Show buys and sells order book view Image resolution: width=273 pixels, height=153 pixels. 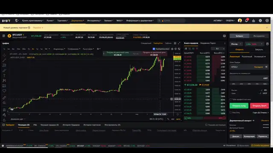186,48
